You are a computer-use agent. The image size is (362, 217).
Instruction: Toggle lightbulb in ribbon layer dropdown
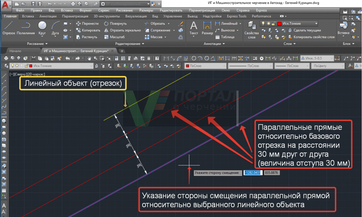pos(263,24)
